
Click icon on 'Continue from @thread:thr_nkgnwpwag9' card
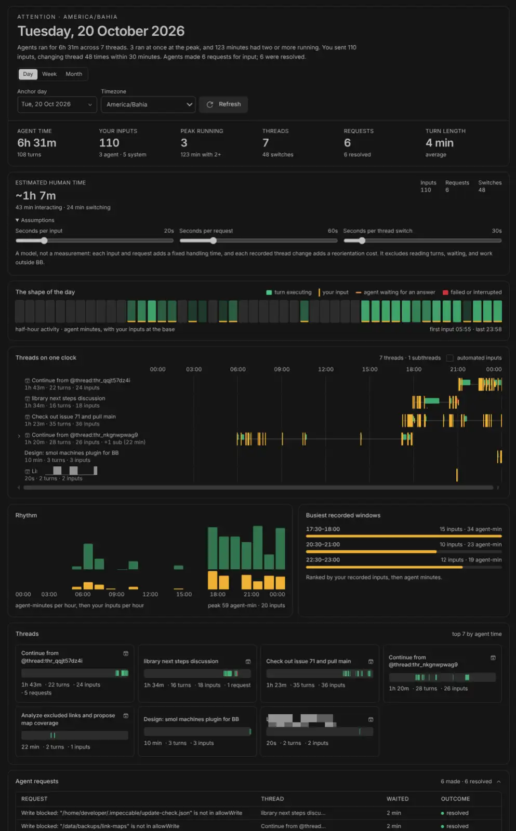pyautogui.click(x=493, y=658)
